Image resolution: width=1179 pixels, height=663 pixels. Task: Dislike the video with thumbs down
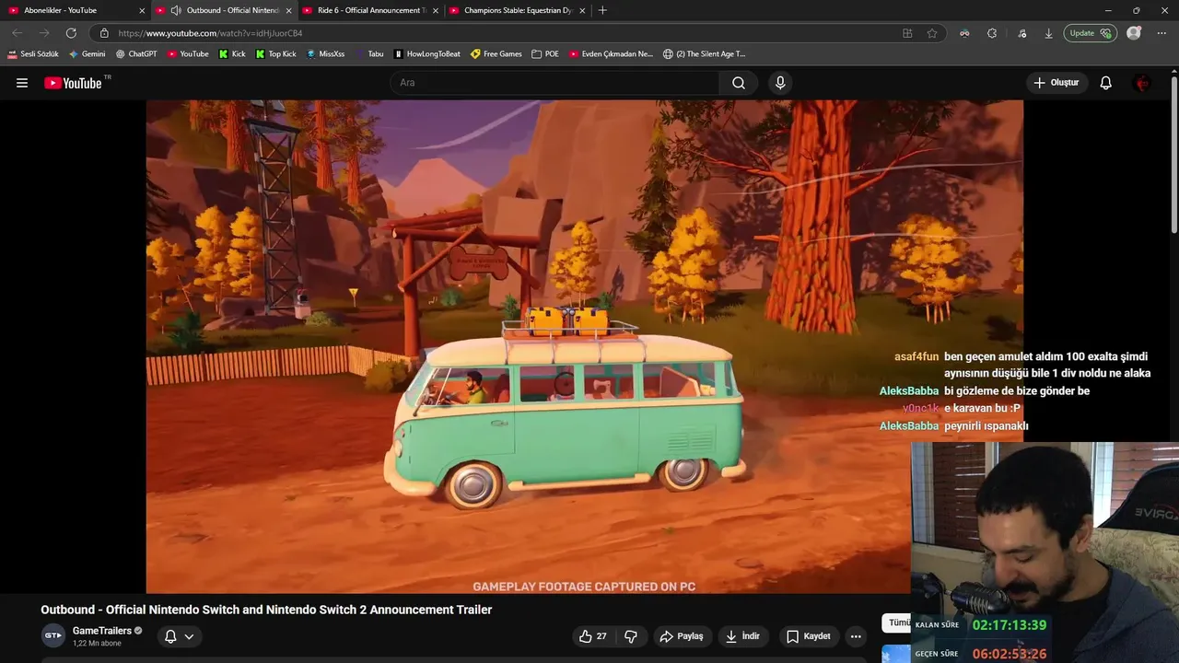click(x=631, y=636)
